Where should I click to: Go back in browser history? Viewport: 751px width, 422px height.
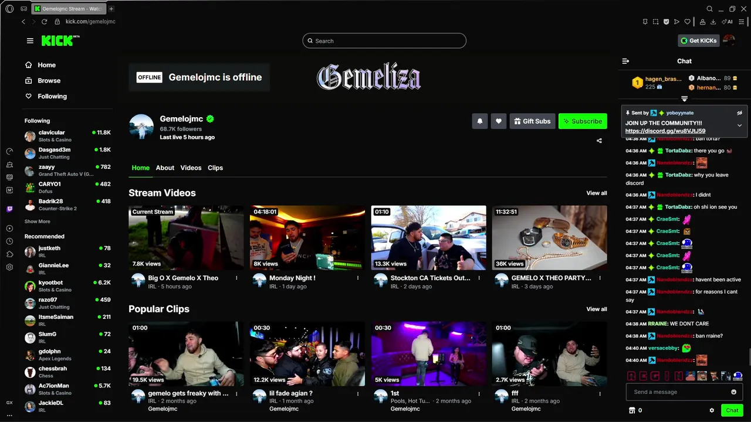pyautogui.click(x=23, y=22)
